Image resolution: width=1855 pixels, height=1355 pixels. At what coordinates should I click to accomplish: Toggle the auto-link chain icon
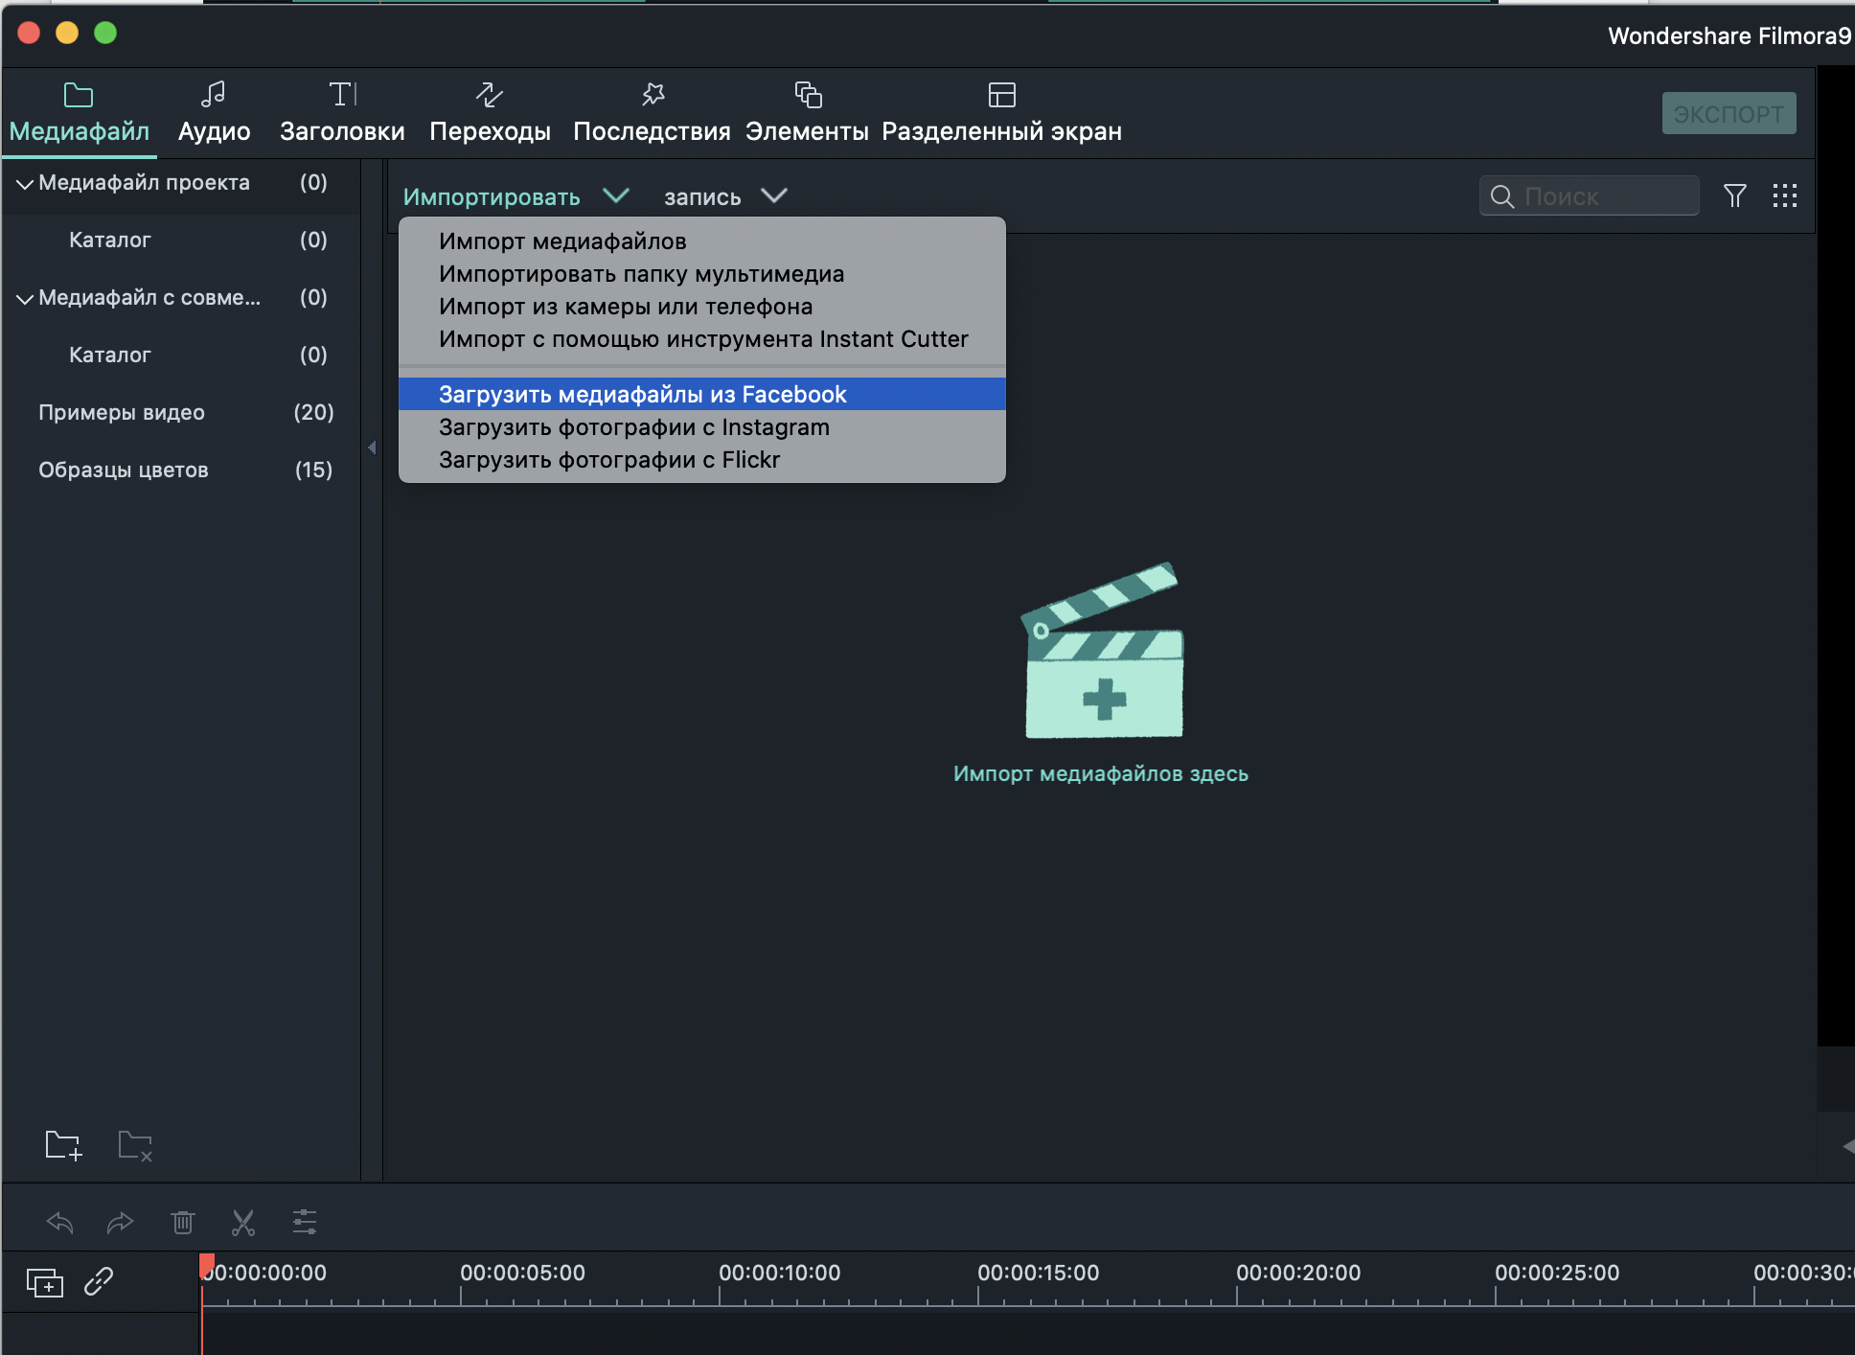pyautogui.click(x=99, y=1282)
